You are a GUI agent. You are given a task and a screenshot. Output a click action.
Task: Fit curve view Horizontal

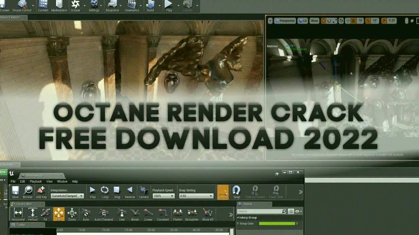(x=18, y=214)
